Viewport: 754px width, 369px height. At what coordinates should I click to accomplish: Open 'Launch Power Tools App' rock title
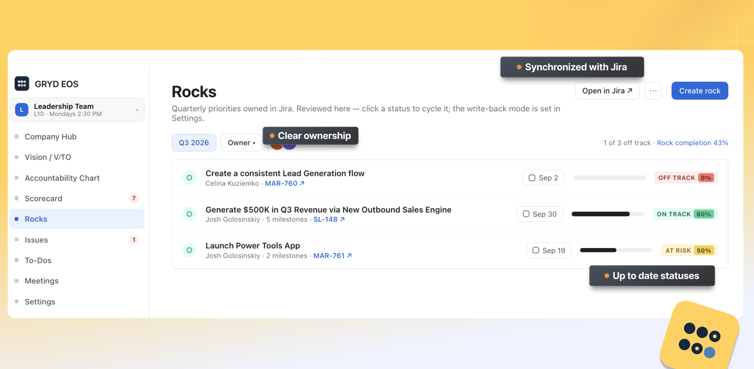click(253, 246)
